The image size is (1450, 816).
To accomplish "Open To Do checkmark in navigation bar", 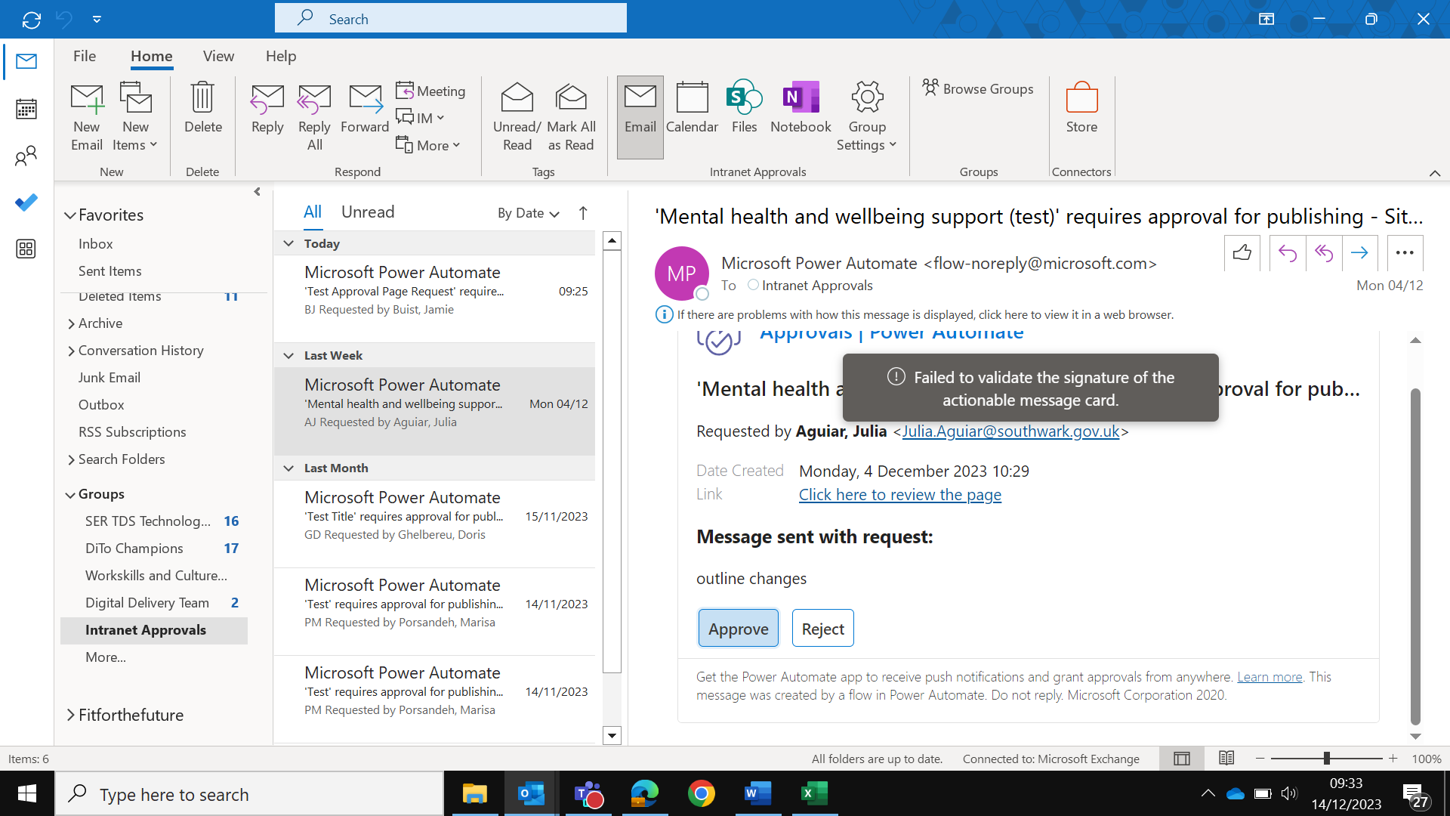I will coord(26,202).
